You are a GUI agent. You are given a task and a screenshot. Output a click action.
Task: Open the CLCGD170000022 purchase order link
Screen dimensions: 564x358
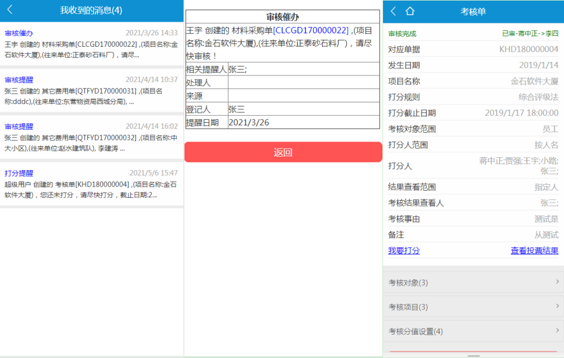pyautogui.click(x=311, y=30)
